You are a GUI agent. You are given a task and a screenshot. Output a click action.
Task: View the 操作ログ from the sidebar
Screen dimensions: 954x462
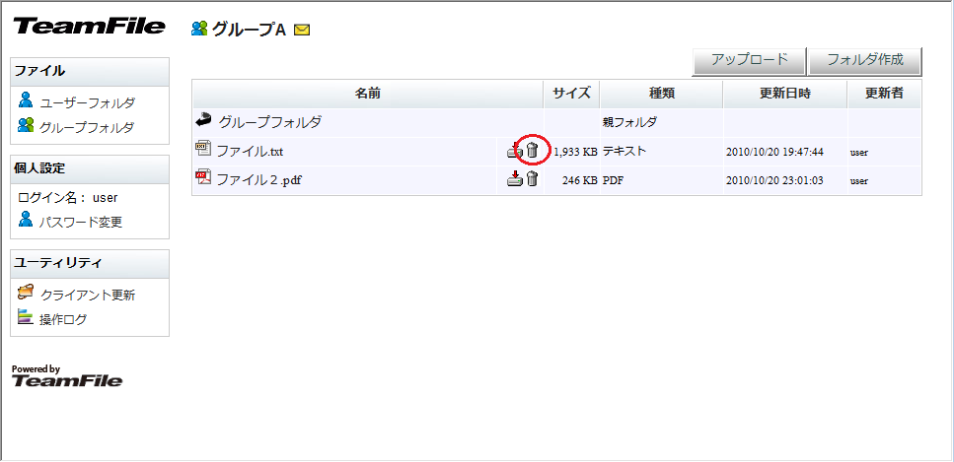[x=63, y=319]
